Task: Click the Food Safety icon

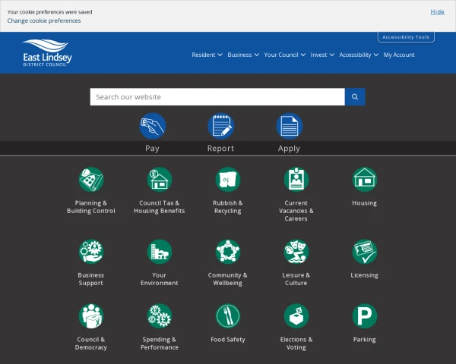Action: click(228, 316)
